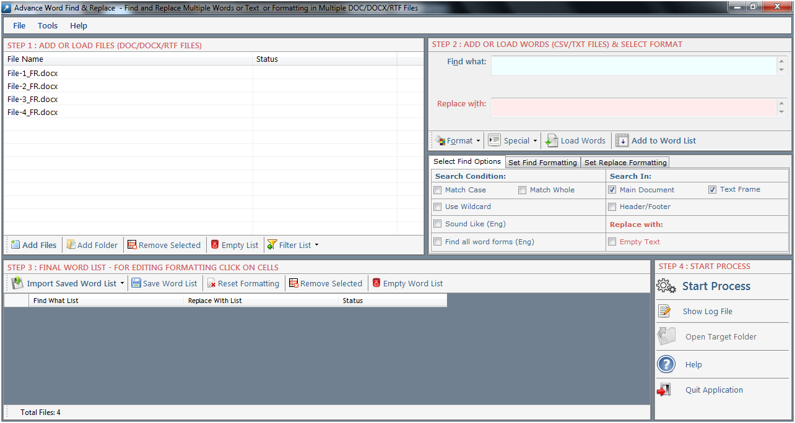Toggle the Use Wildcard checkbox

(438, 207)
